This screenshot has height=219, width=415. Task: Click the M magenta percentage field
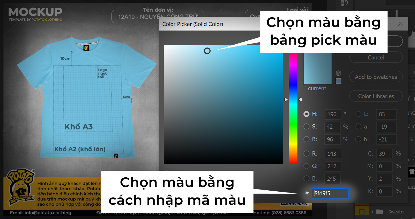pos(384,166)
